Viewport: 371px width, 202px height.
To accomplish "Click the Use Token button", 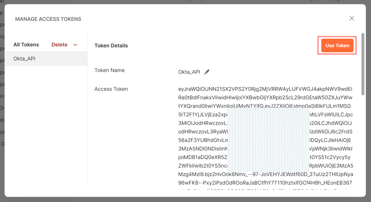I will [x=337, y=45].
